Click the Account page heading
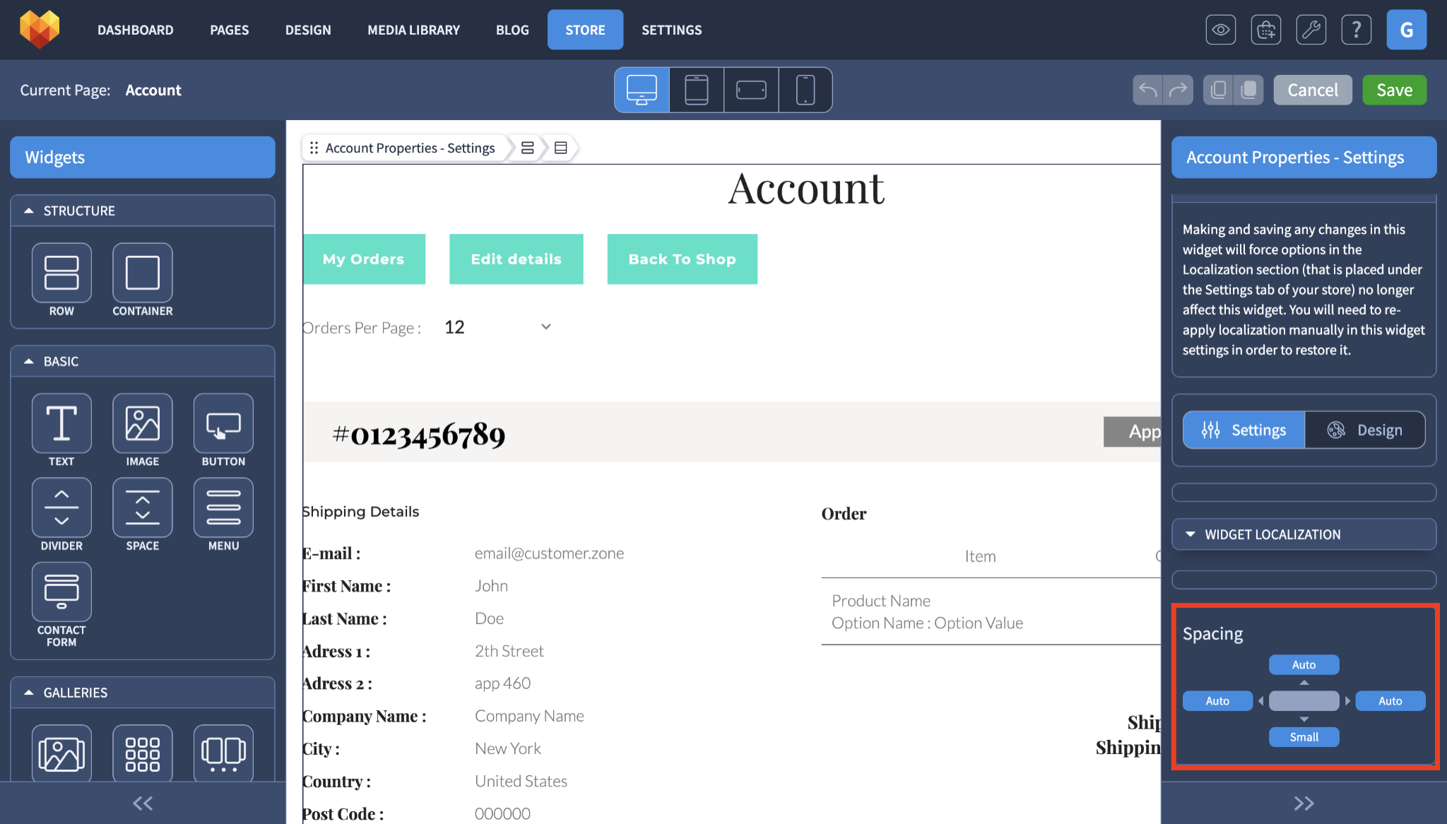The height and width of the screenshot is (824, 1447). tap(806, 189)
